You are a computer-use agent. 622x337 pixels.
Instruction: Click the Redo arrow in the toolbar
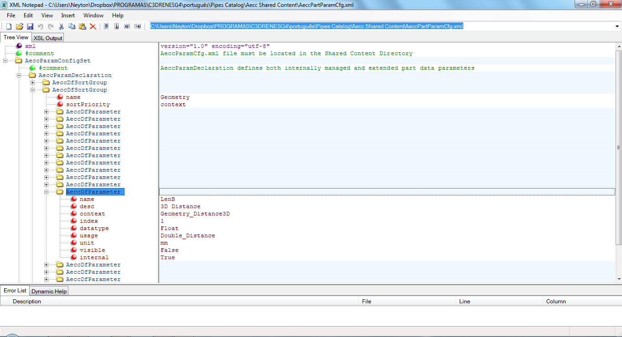(51, 26)
